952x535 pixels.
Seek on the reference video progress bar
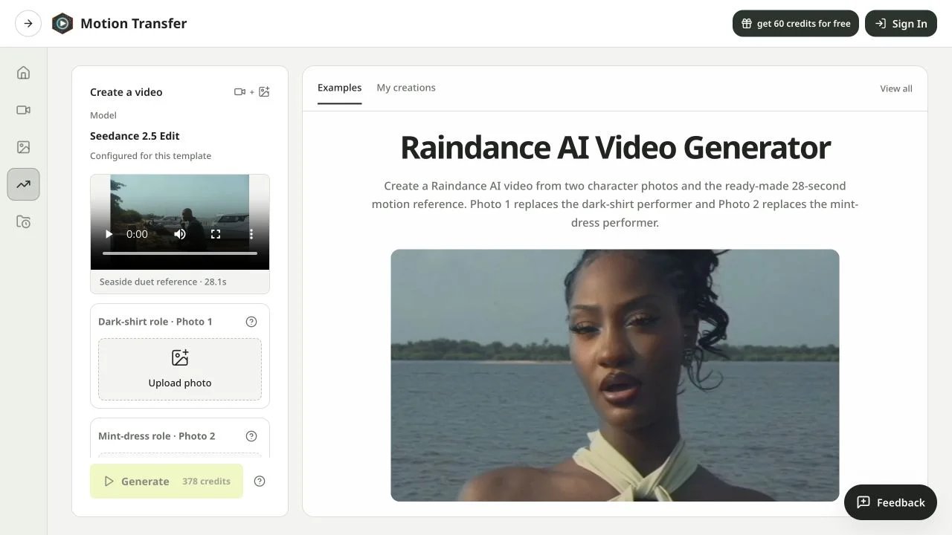point(180,253)
